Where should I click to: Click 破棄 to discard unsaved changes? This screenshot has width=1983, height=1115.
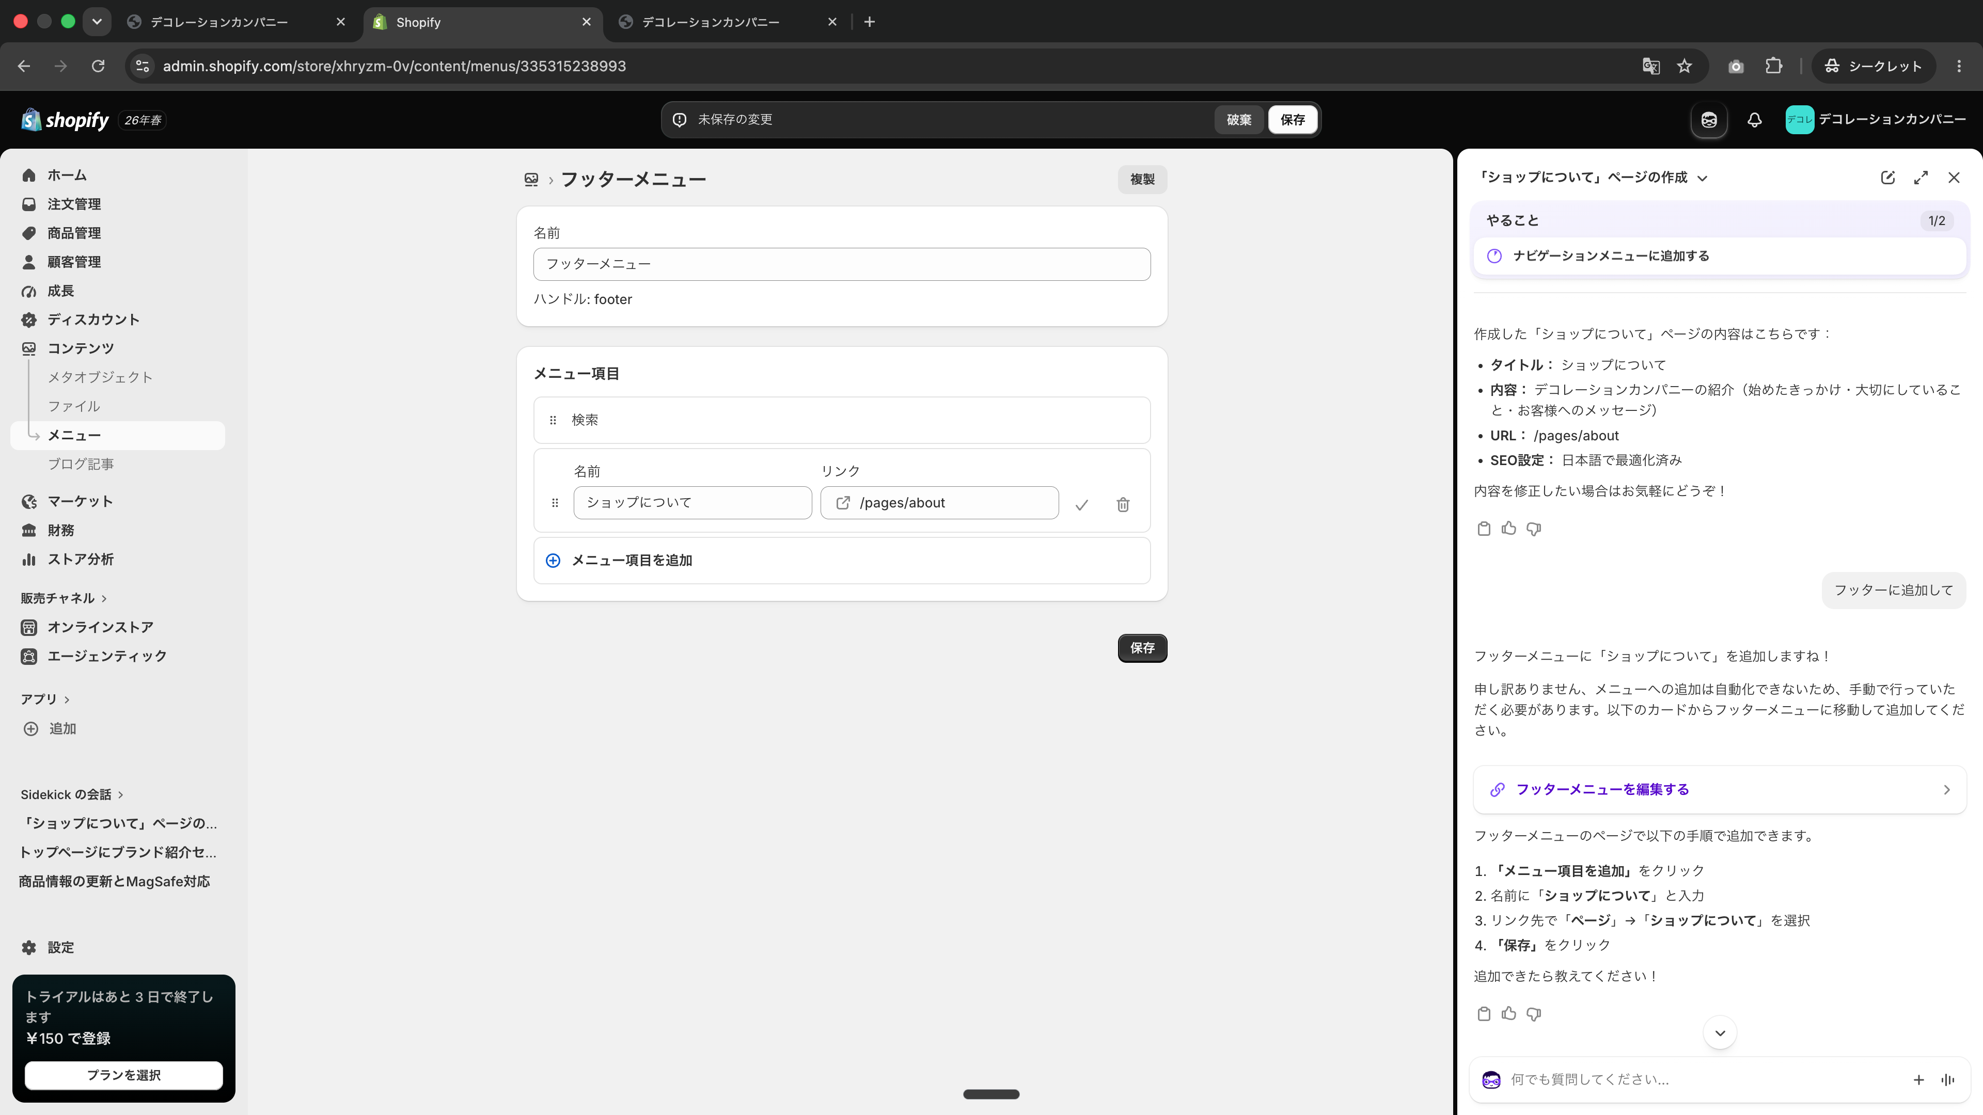click(x=1239, y=120)
